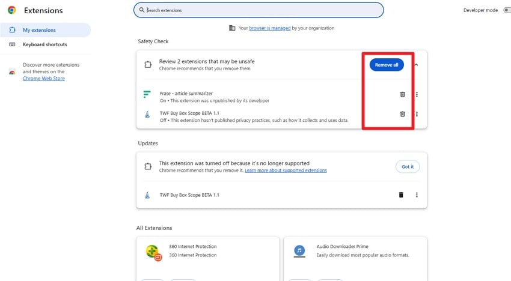The height and width of the screenshot is (281, 511).
Task: Open My extensions in sidebar
Action: (39, 30)
